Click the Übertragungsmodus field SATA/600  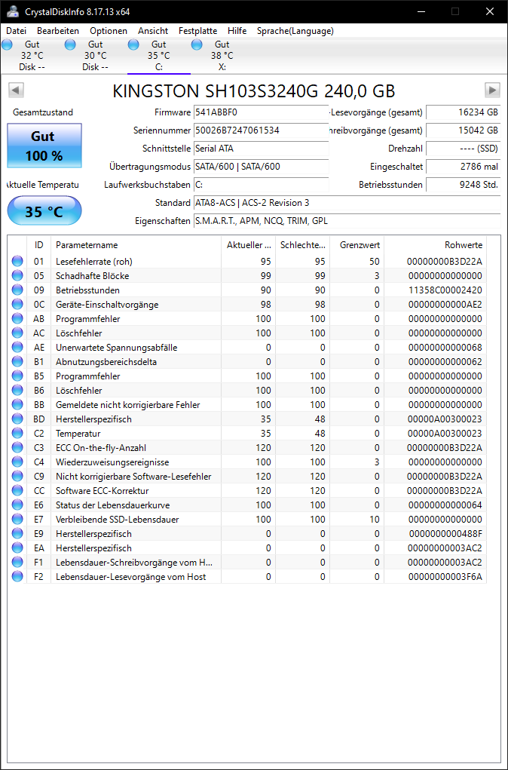[x=261, y=167]
